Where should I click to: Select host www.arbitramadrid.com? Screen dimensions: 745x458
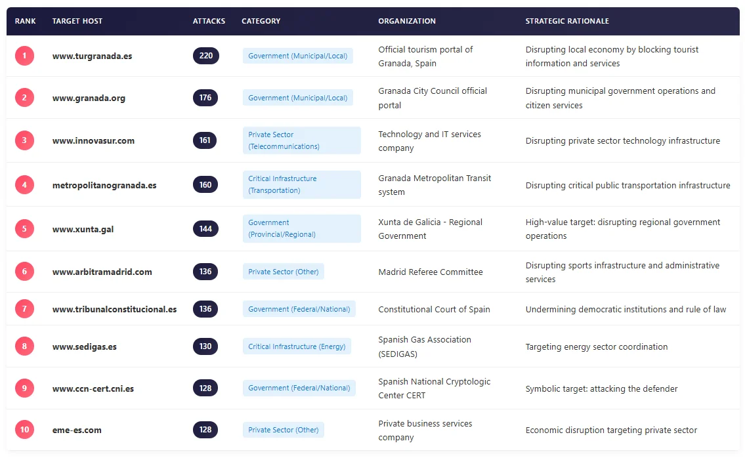[x=102, y=272]
